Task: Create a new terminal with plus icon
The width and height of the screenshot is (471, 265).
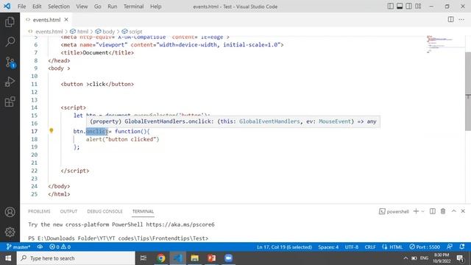Action: tap(416, 211)
